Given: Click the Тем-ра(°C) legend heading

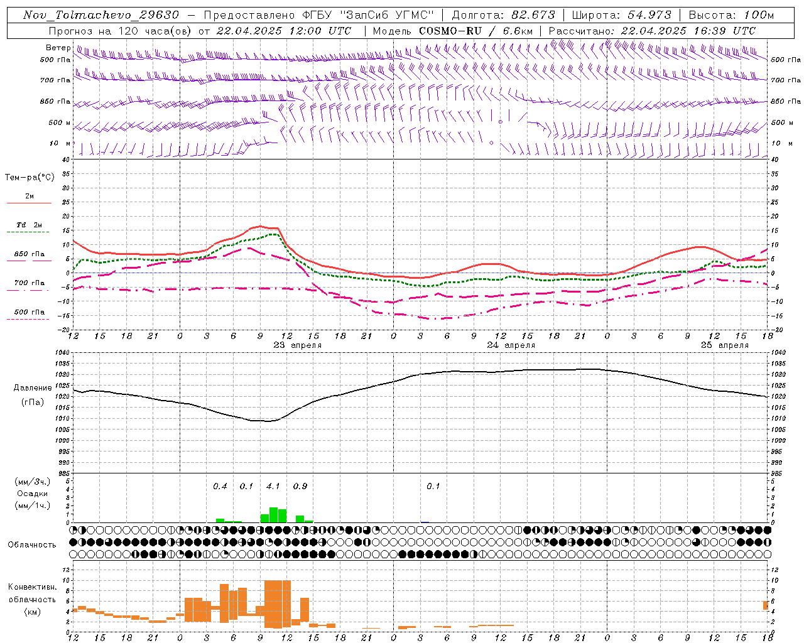Looking at the screenshot, I should pyautogui.click(x=30, y=178).
